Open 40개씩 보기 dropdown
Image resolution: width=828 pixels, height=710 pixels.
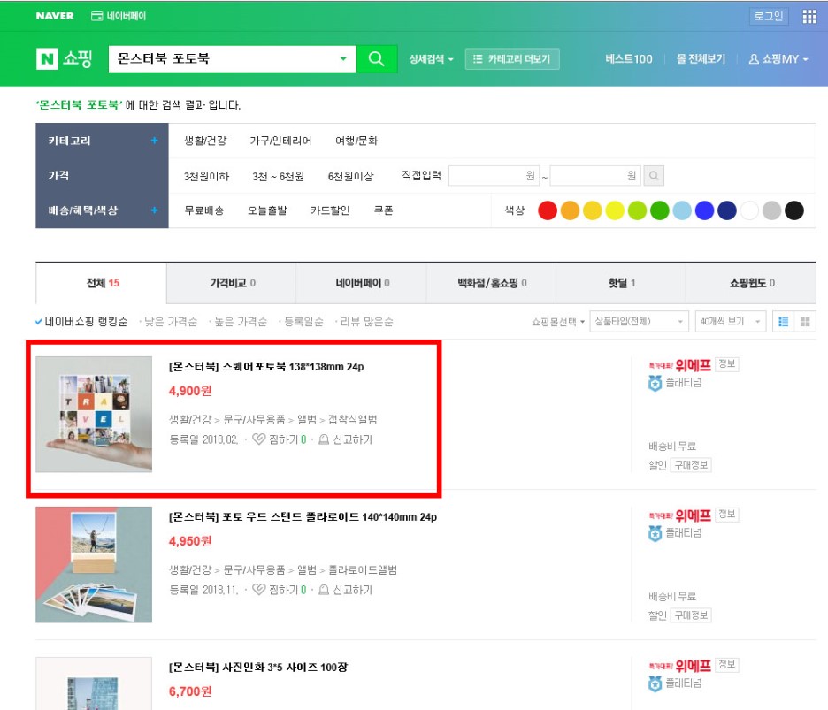tap(731, 322)
